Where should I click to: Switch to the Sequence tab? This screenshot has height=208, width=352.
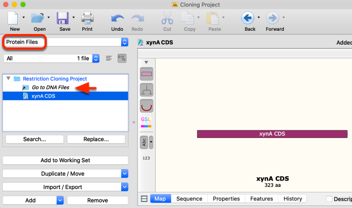point(189,199)
